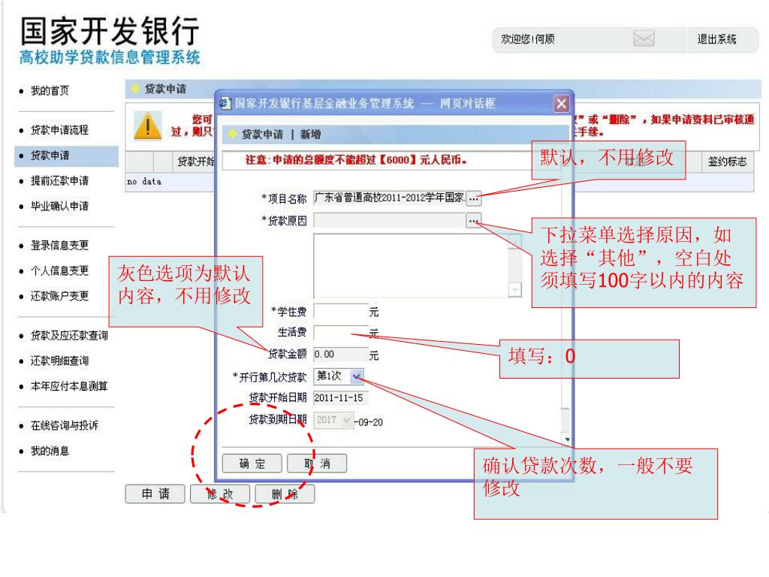Open 本年应付本息测算 menu item

pyautogui.click(x=69, y=387)
